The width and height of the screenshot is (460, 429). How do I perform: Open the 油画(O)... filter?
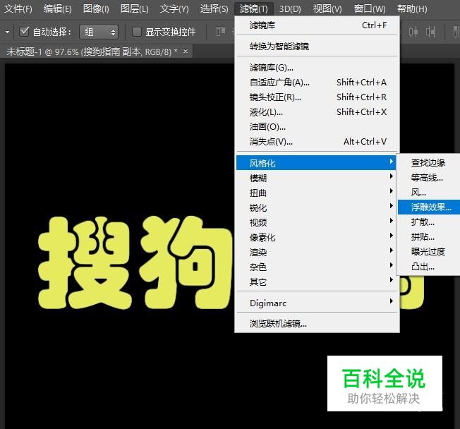tap(317, 127)
